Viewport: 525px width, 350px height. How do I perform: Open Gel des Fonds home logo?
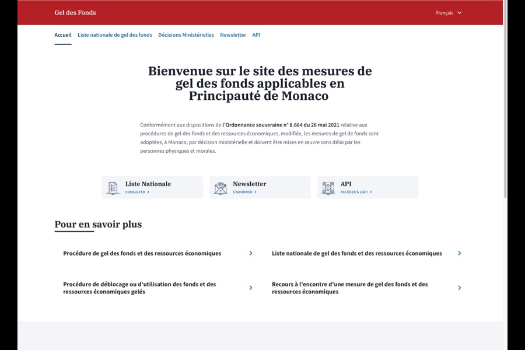[75, 13]
